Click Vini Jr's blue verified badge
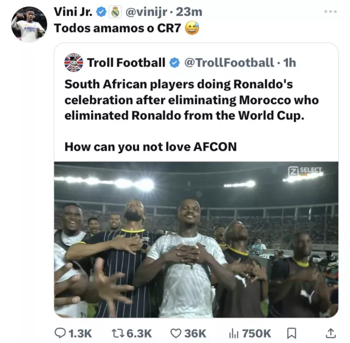This screenshot has height=343, width=350. tap(101, 12)
